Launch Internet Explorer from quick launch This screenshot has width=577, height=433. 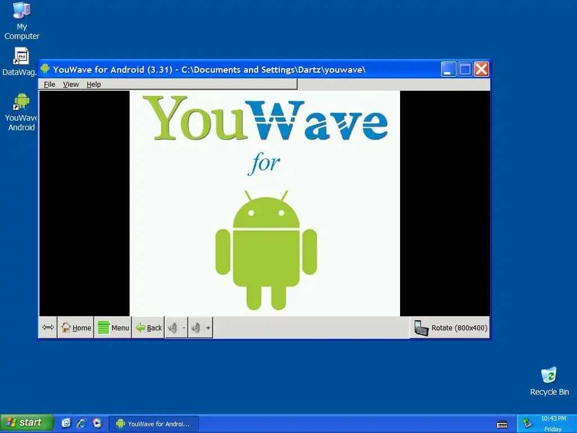[x=82, y=423]
